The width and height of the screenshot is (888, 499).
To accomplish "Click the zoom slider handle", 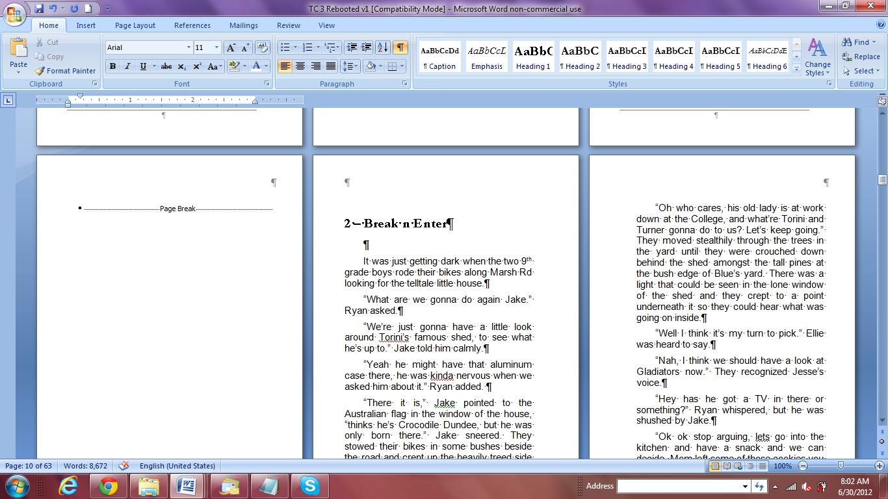I will click(841, 466).
